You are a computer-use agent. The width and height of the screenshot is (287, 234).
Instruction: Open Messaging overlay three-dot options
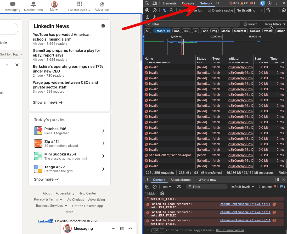[114, 228]
